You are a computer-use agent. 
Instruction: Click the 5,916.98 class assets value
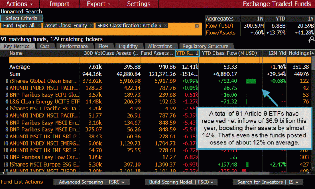pos(130,81)
